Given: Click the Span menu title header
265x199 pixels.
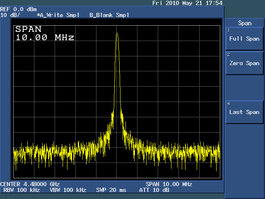Looking at the screenshot, I should [245, 23].
